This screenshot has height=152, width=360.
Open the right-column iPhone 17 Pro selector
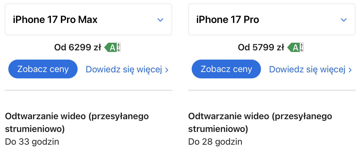272,19
